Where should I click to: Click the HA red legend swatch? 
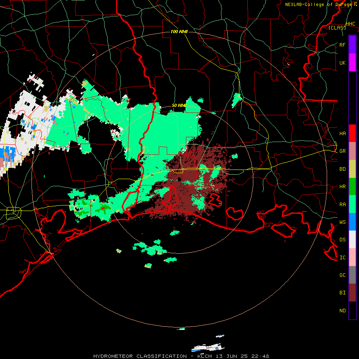tap(352, 133)
